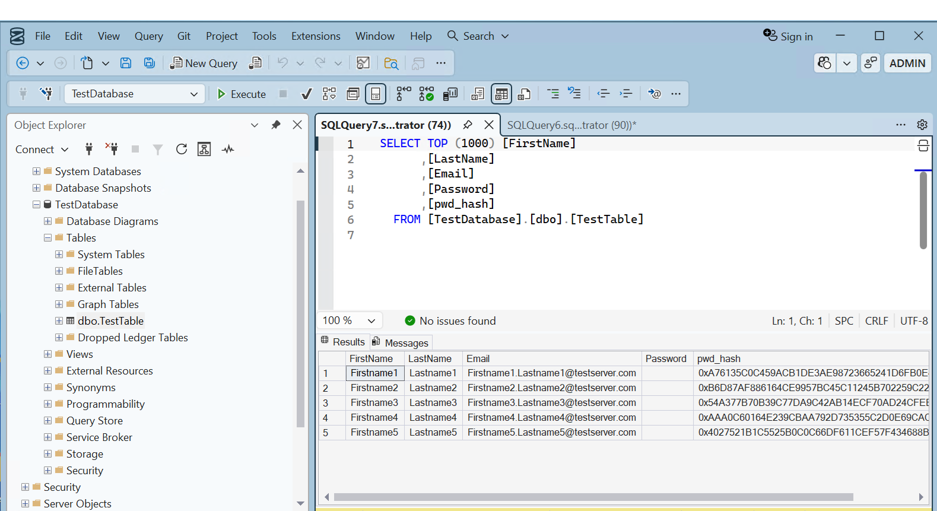937x511 pixels.
Task: Click the Find in Files folder icon
Action: click(x=391, y=63)
